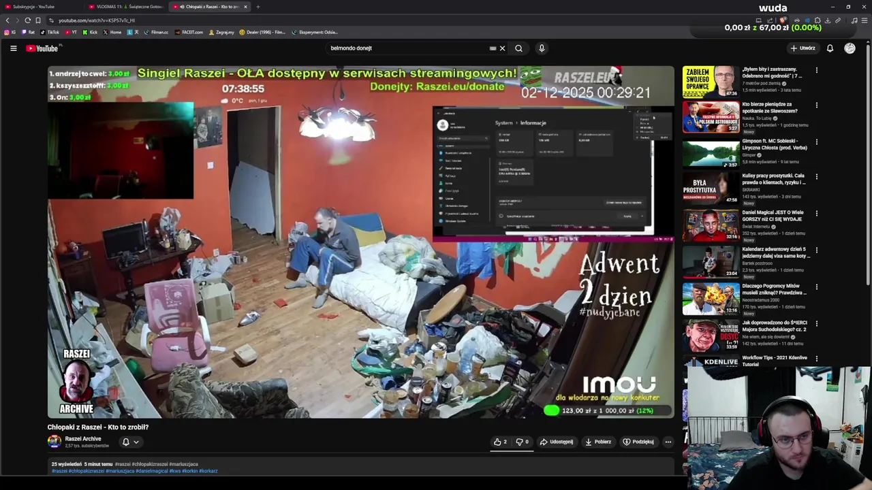Click the main video player area
The height and width of the screenshot is (490, 872).
click(x=361, y=242)
